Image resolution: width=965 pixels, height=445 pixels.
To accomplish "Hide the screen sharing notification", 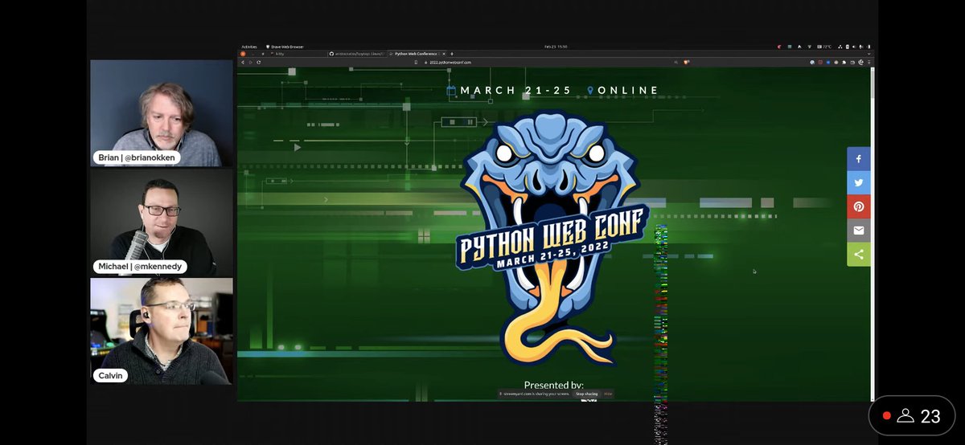I will (608, 394).
